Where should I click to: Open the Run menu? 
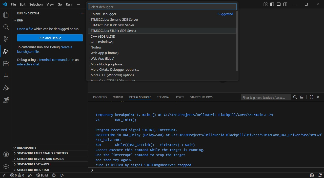[x=69, y=4]
